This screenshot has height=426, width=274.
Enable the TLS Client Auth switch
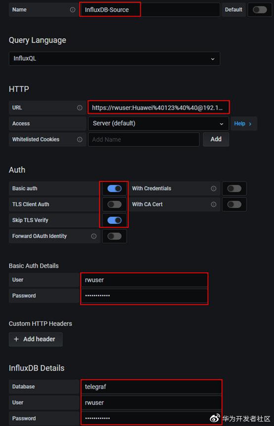[114, 204]
